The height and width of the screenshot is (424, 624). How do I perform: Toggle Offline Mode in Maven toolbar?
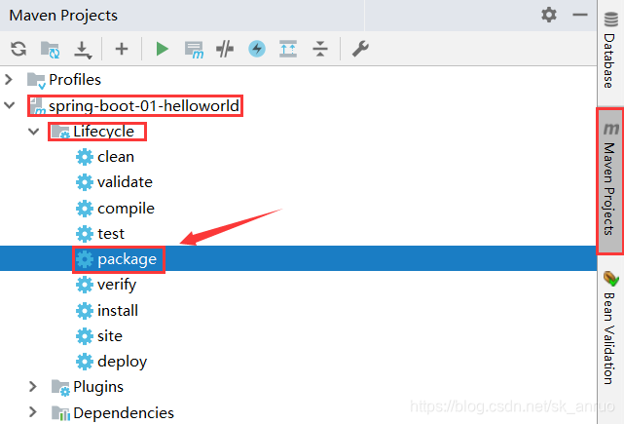225,50
